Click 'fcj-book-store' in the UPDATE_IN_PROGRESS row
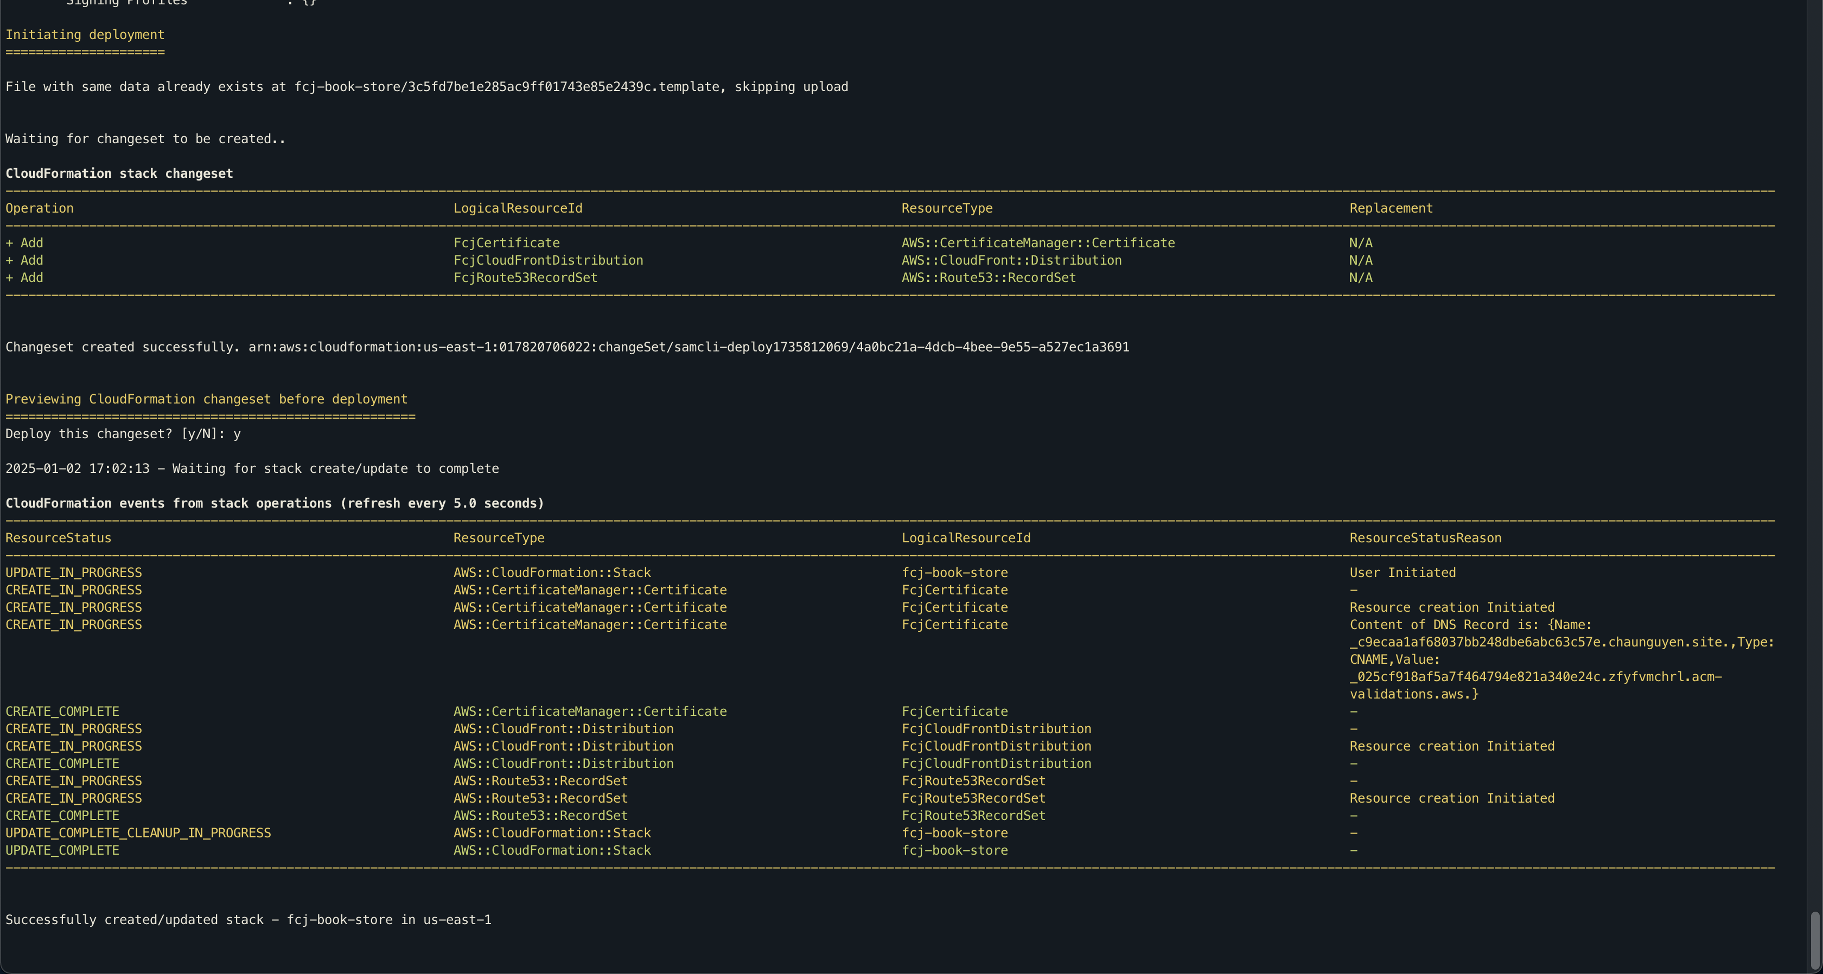Image resolution: width=1823 pixels, height=974 pixels. point(955,573)
